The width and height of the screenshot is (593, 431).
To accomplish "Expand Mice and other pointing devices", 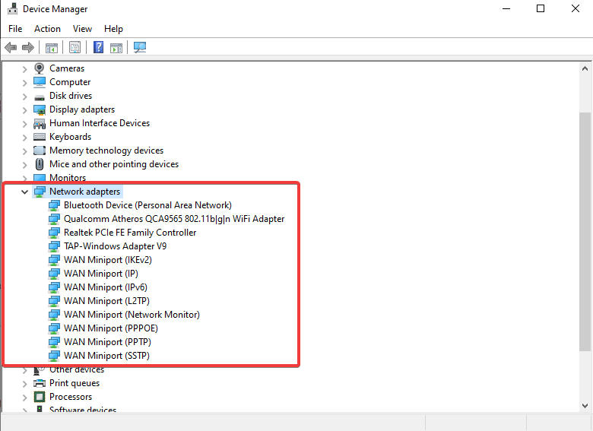I will [24, 165].
